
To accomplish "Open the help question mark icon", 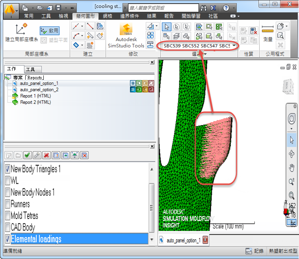I will pos(226,8).
